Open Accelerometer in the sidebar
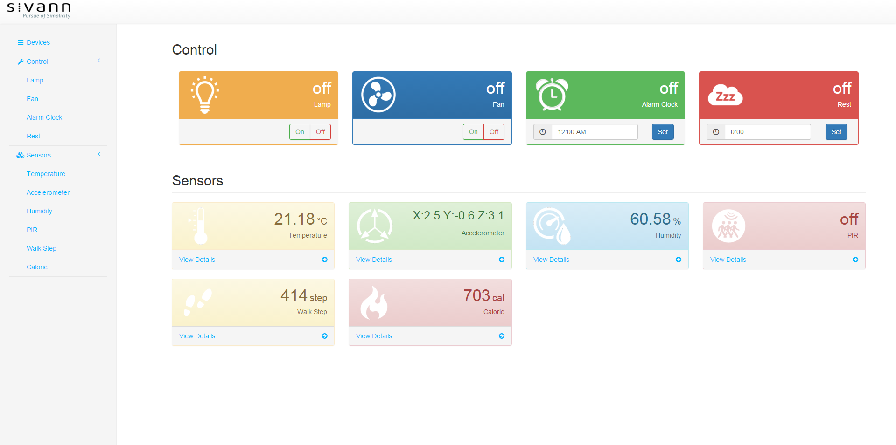The width and height of the screenshot is (896, 445). (x=48, y=192)
